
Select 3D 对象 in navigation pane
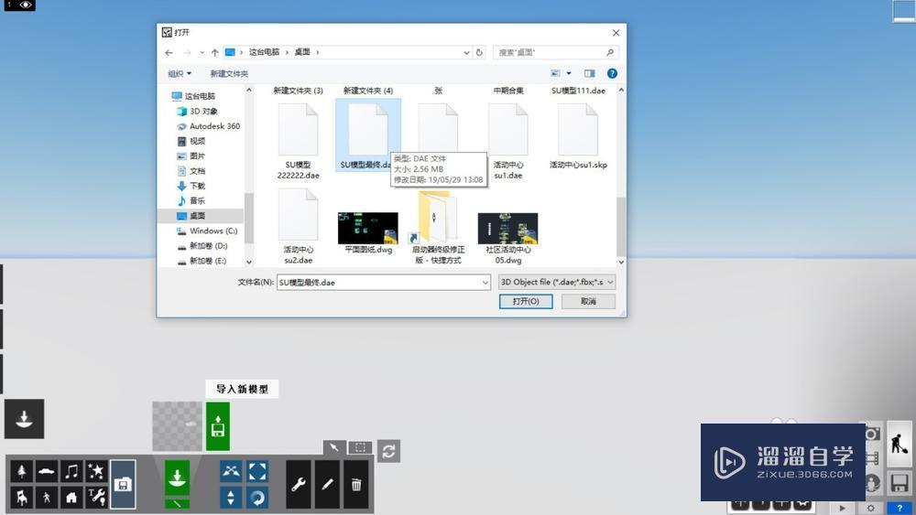click(202, 111)
